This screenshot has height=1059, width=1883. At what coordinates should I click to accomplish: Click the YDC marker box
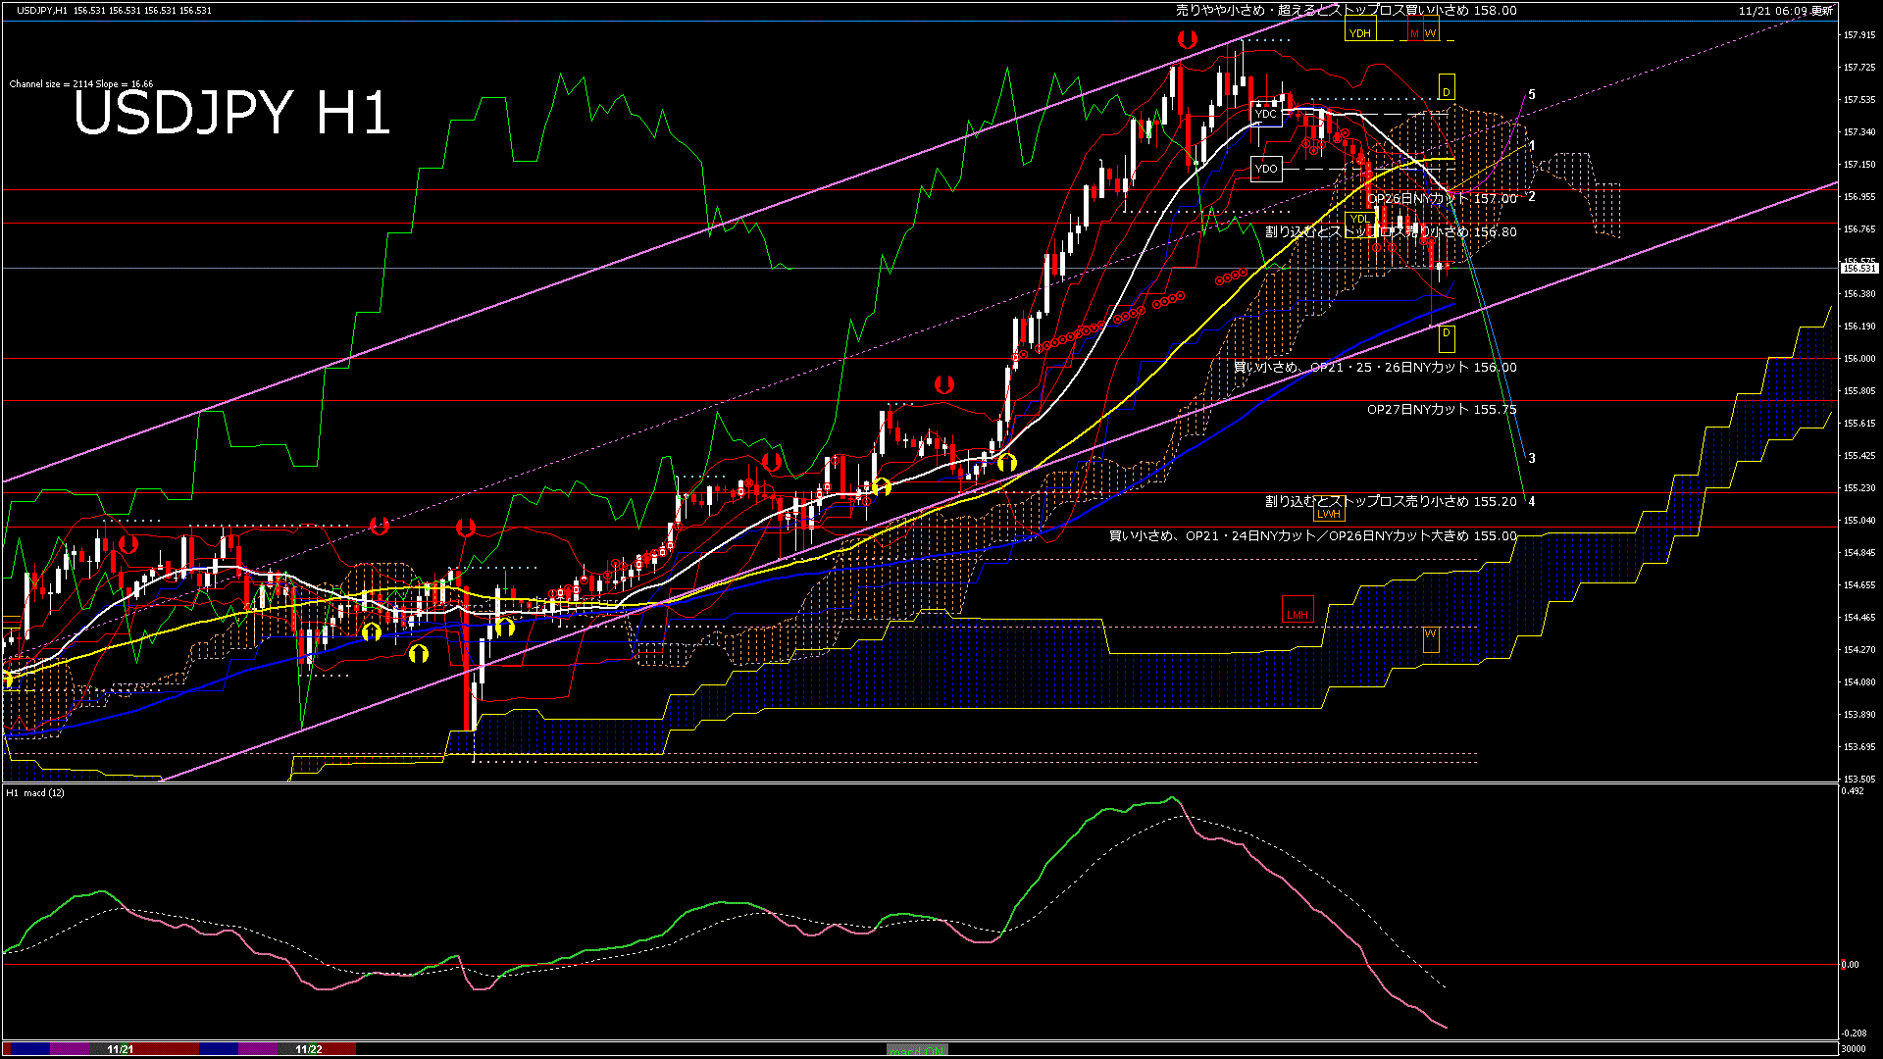click(1266, 115)
